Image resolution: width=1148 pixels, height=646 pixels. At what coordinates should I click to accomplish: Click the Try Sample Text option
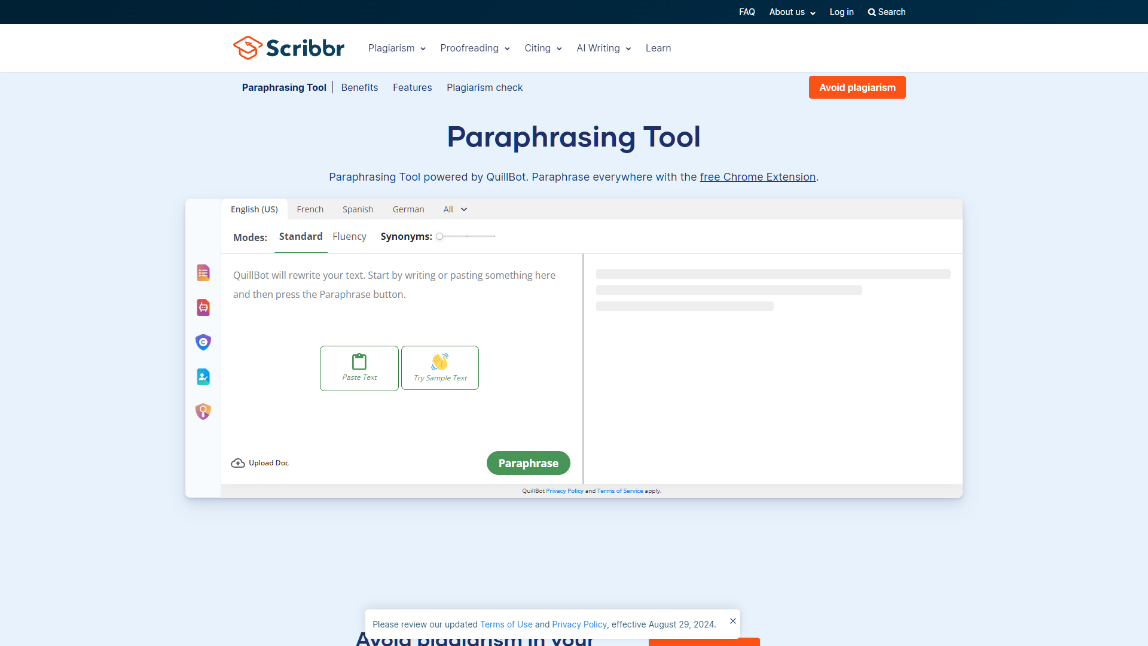tap(439, 367)
